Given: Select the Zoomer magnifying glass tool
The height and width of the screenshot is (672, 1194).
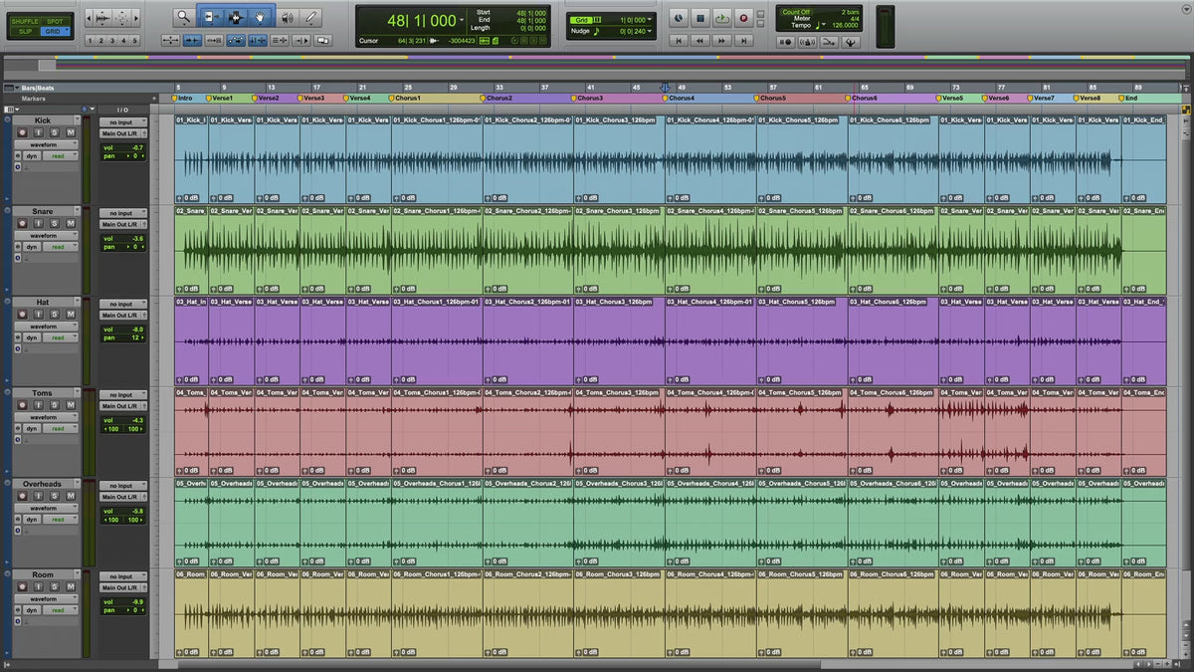Looking at the screenshot, I should [183, 17].
